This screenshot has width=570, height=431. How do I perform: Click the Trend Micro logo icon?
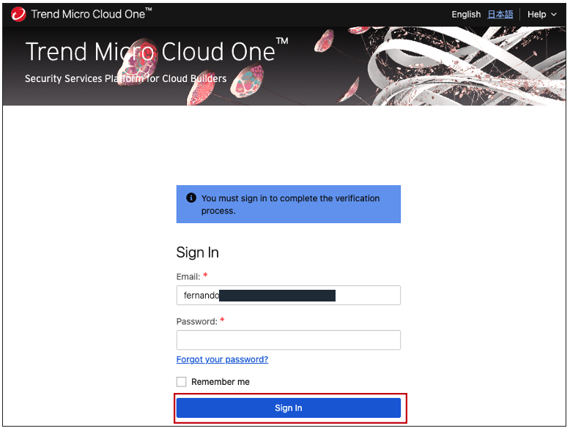click(x=18, y=14)
